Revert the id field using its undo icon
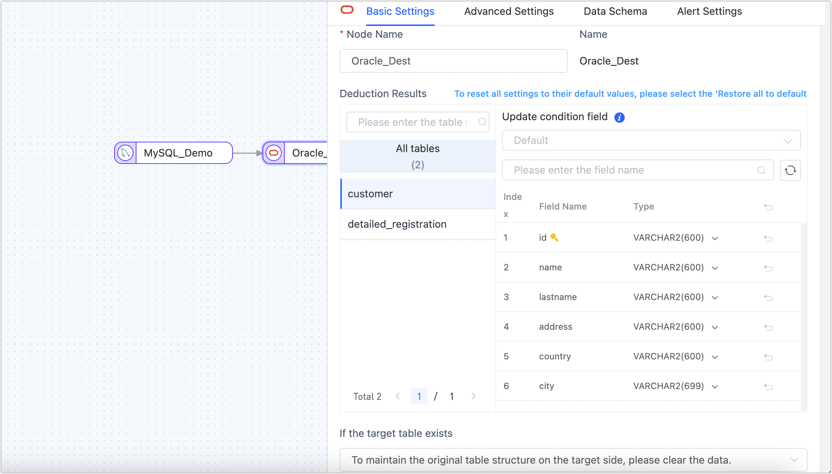Viewport: 832px width, 474px height. tap(768, 238)
